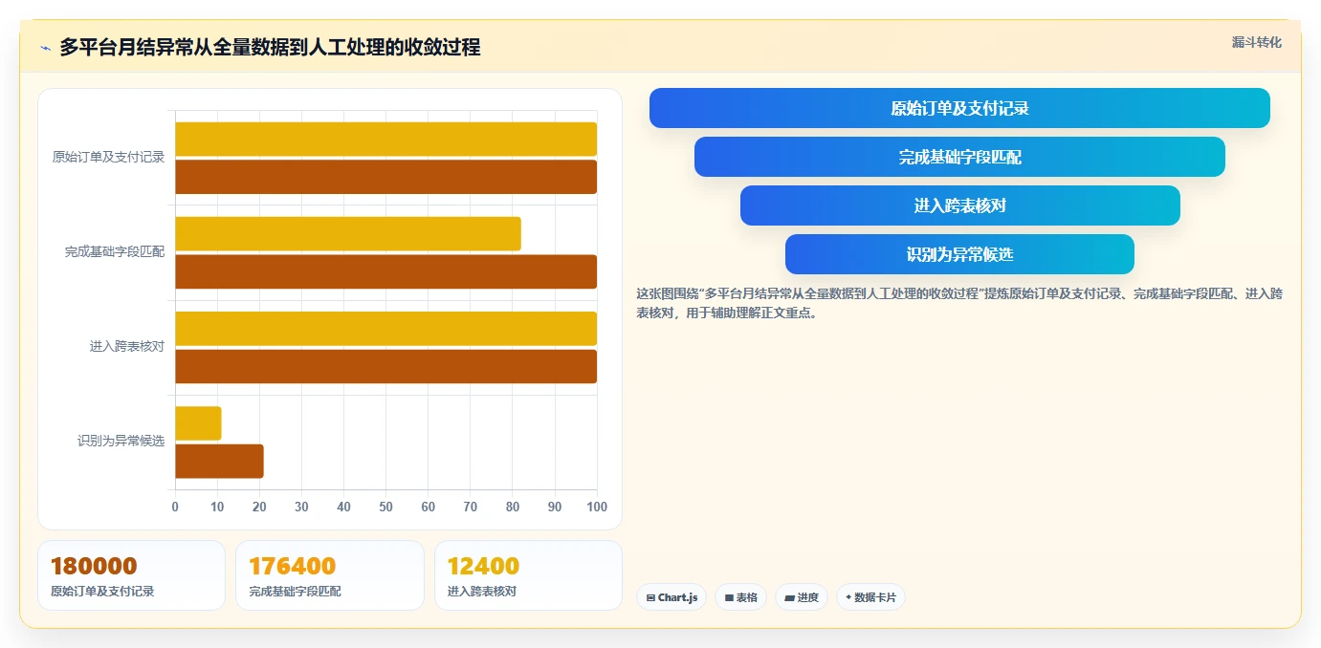Screen dimensions: 1321x648
Task: Select the yellow bar for 进入跨表核对
Action: (x=385, y=329)
